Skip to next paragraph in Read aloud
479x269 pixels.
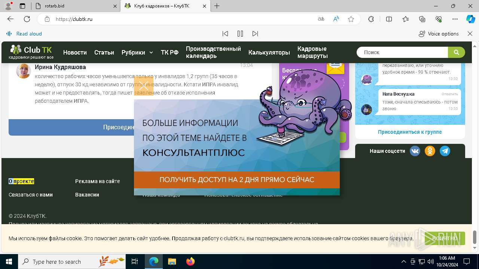coord(255,34)
